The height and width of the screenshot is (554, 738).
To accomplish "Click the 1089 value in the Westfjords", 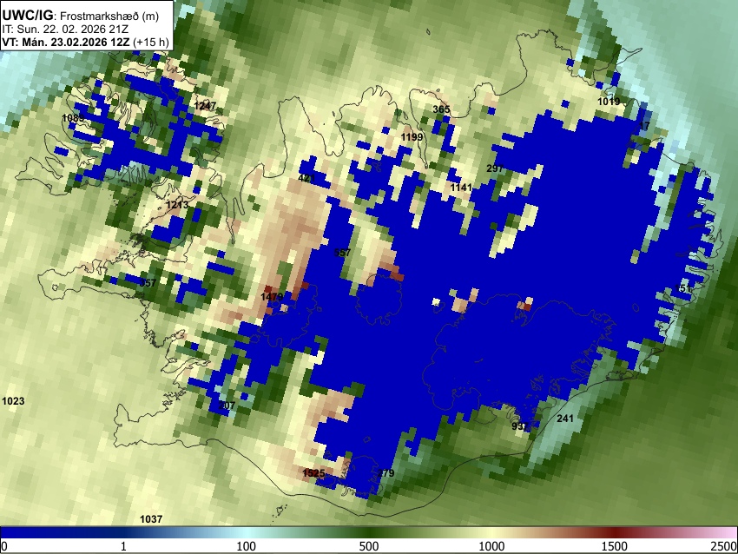I will coord(73,118).
